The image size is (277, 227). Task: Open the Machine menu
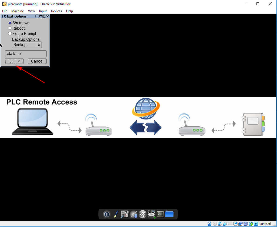point(18,11)
